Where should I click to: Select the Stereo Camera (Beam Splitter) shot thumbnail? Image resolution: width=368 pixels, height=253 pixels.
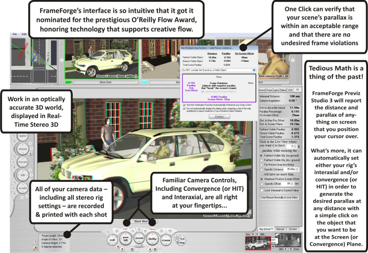(101, 59)
